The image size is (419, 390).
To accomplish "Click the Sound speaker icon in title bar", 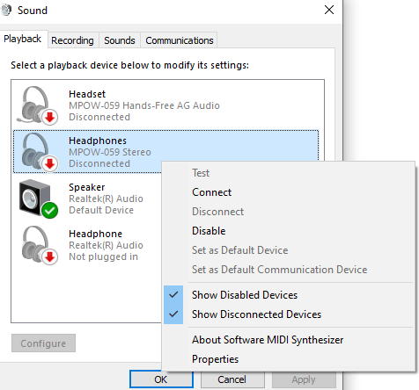I will (6, 11).
